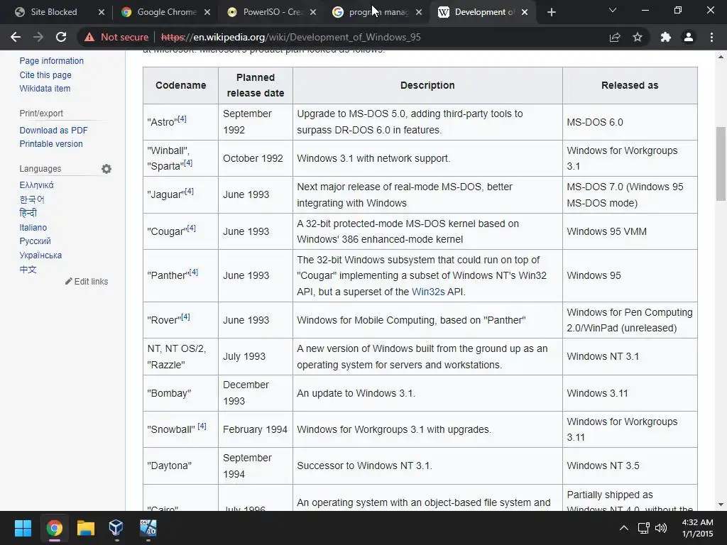Close the Development of Windows 95 tab
The width and height of the screenshot is (727, 545).
point(525,12)
